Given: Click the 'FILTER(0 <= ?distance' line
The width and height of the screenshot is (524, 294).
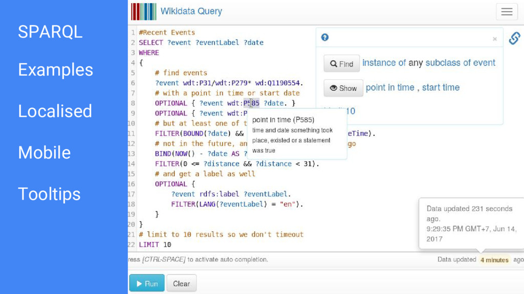Looking at the screenshot, I should tap(237, 164).
